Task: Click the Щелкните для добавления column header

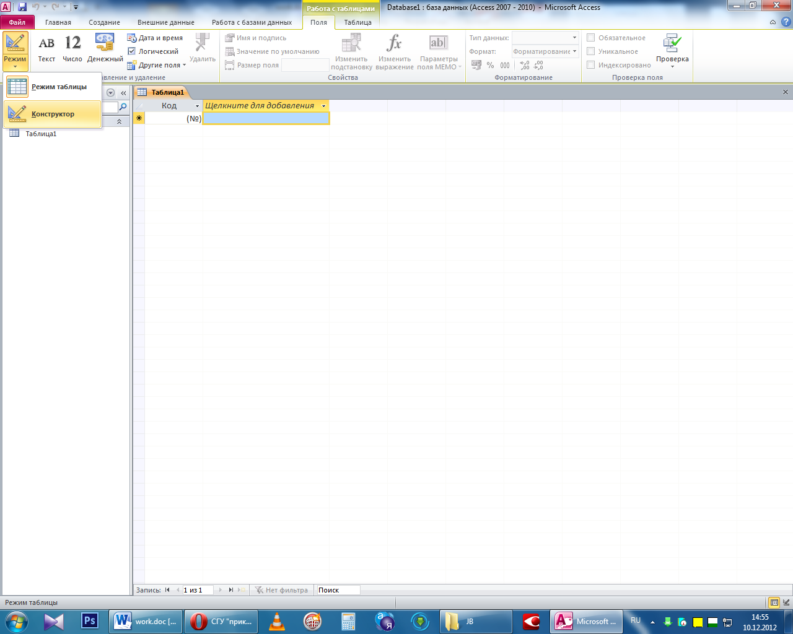Action: pyautogui.click(x=266, y=106)
